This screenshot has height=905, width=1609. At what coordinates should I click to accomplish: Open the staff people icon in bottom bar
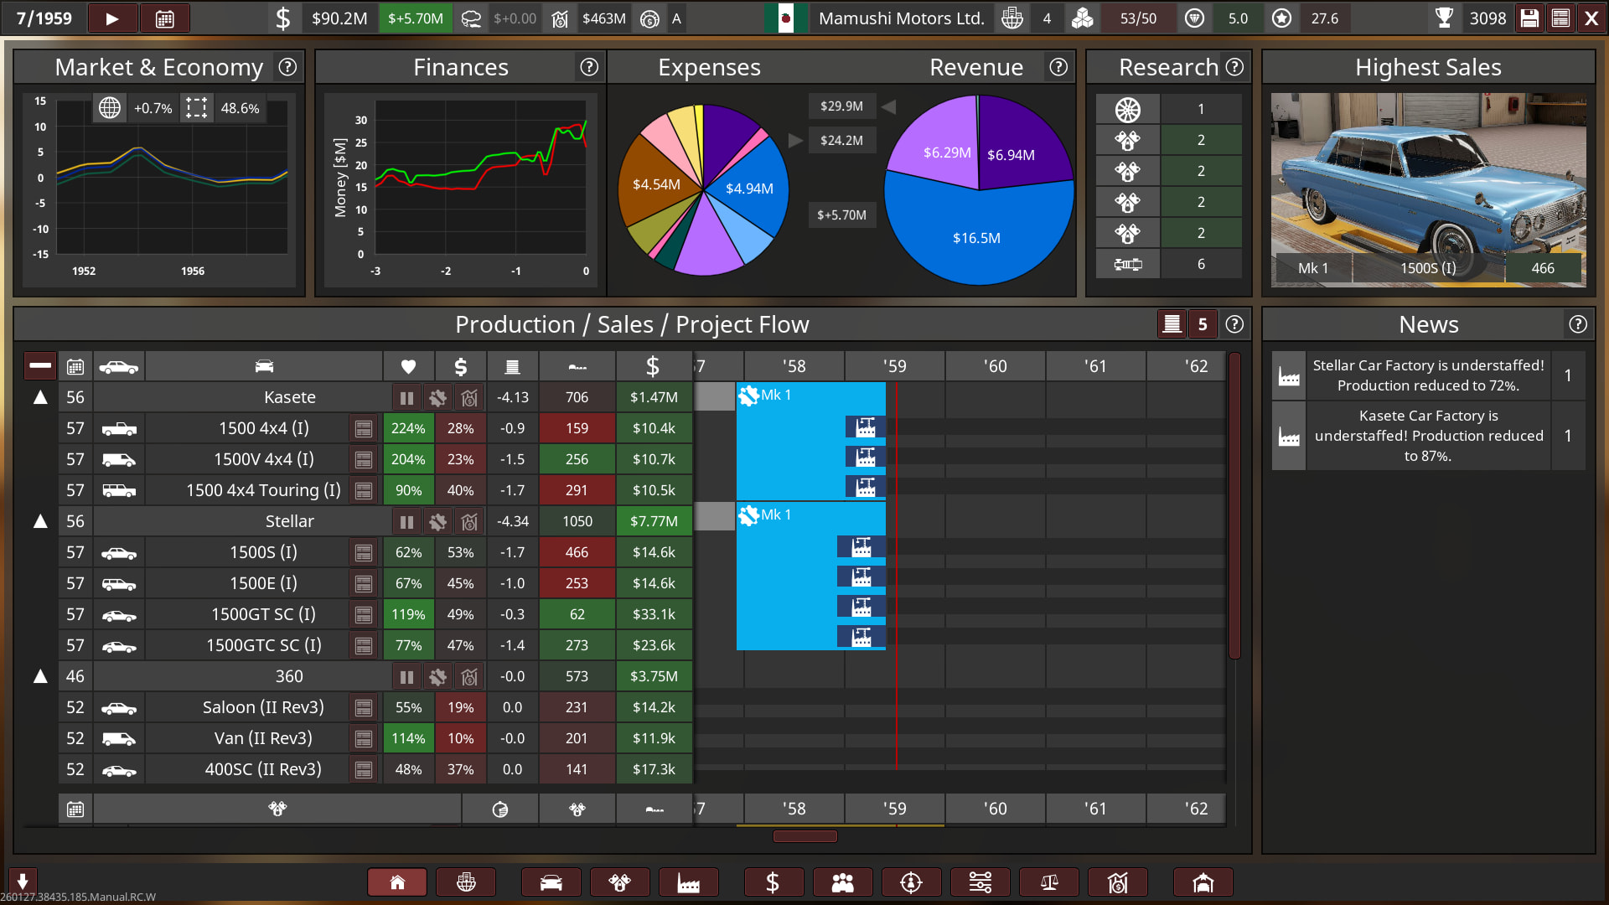(x=842, y=882)
